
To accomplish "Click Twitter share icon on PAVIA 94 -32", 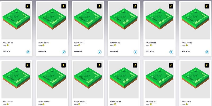I will 28,52.
